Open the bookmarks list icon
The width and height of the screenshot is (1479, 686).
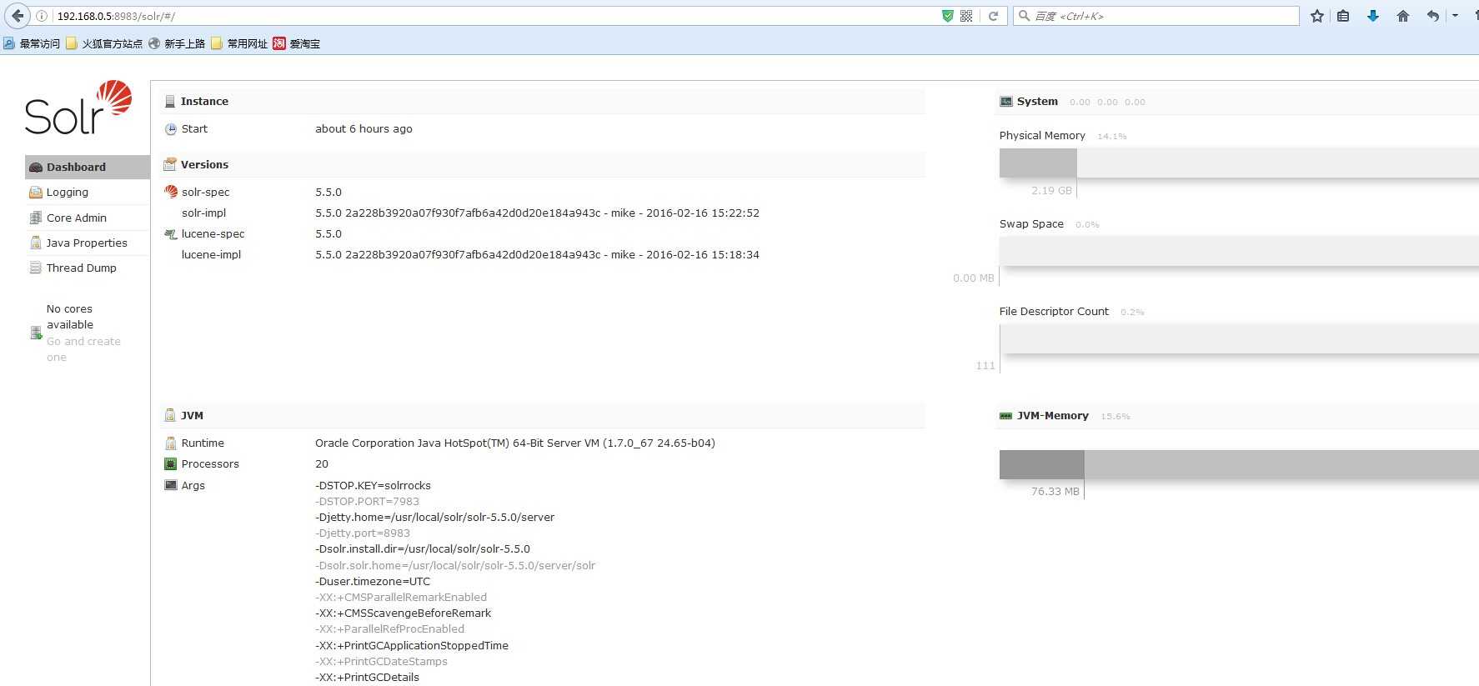[1343, 16]
